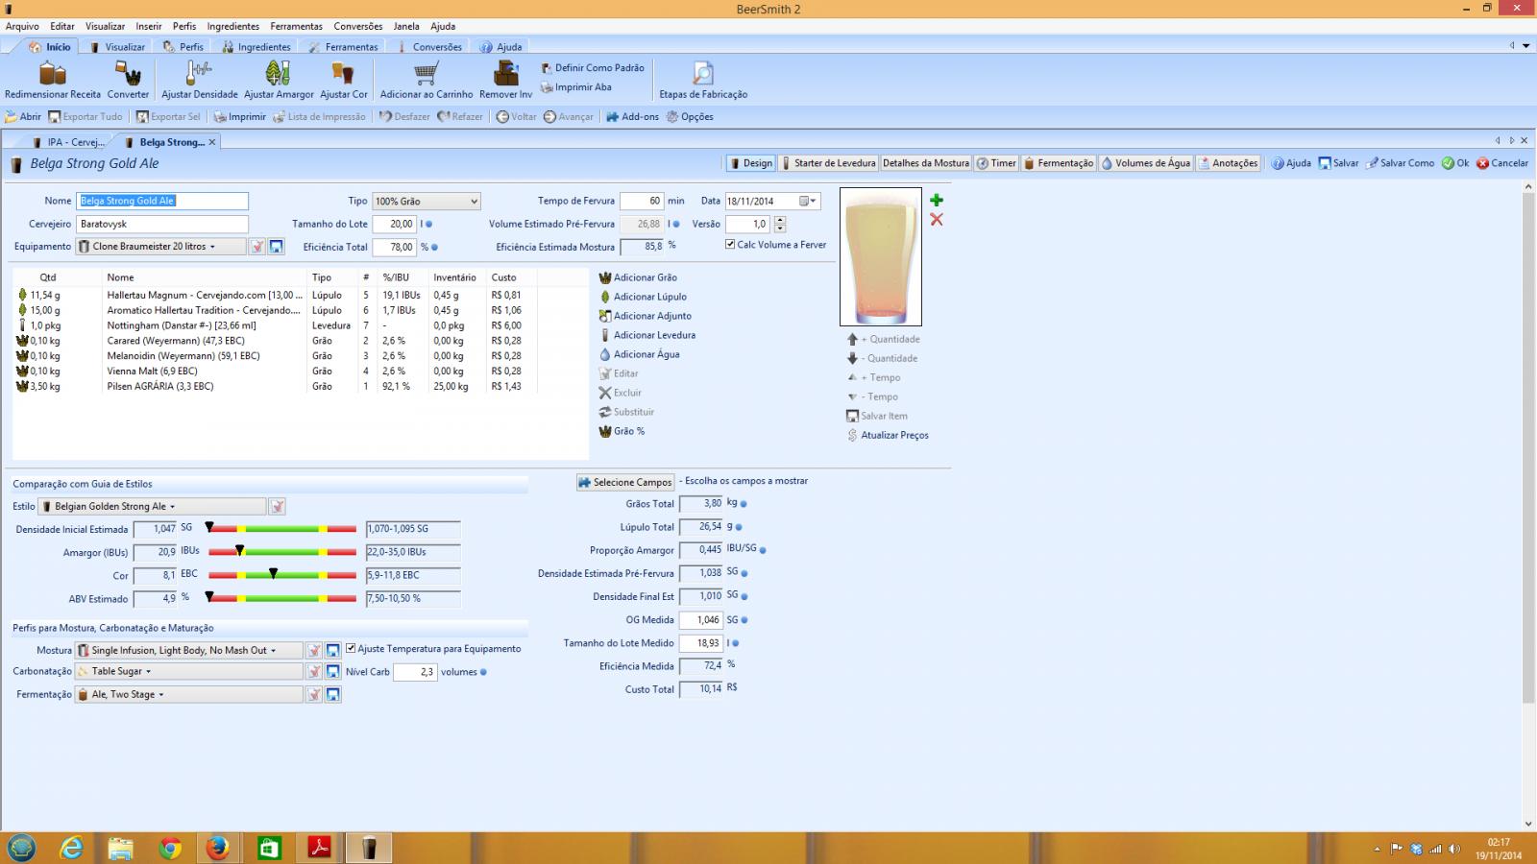Click Adicionar Água
Image resolution: width=1537 pixels, height=864 pixels.
639,354
